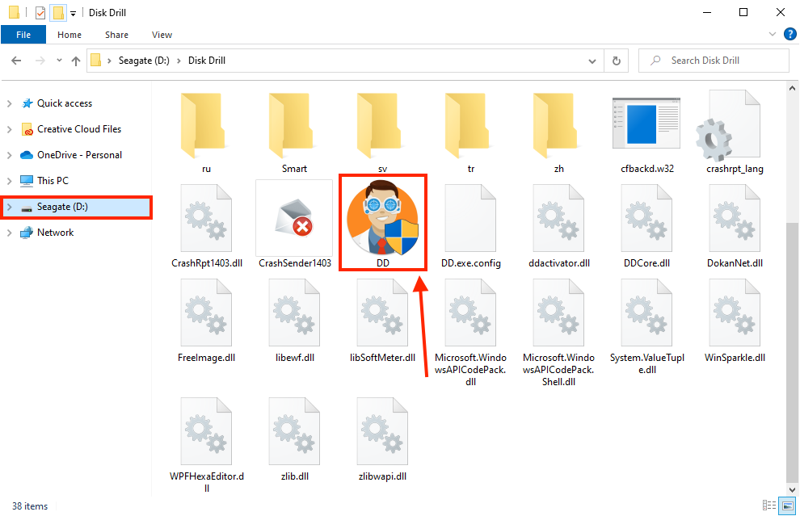Switch to the View ribbon tab

coord(162,35)
